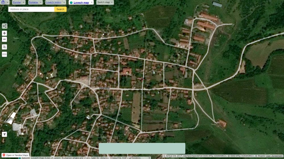Focus the Address or place search field

[31, 9]
